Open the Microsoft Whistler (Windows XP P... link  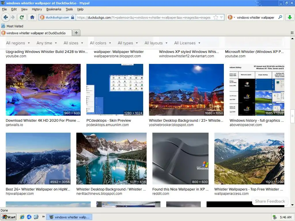[x=254, y=52]
